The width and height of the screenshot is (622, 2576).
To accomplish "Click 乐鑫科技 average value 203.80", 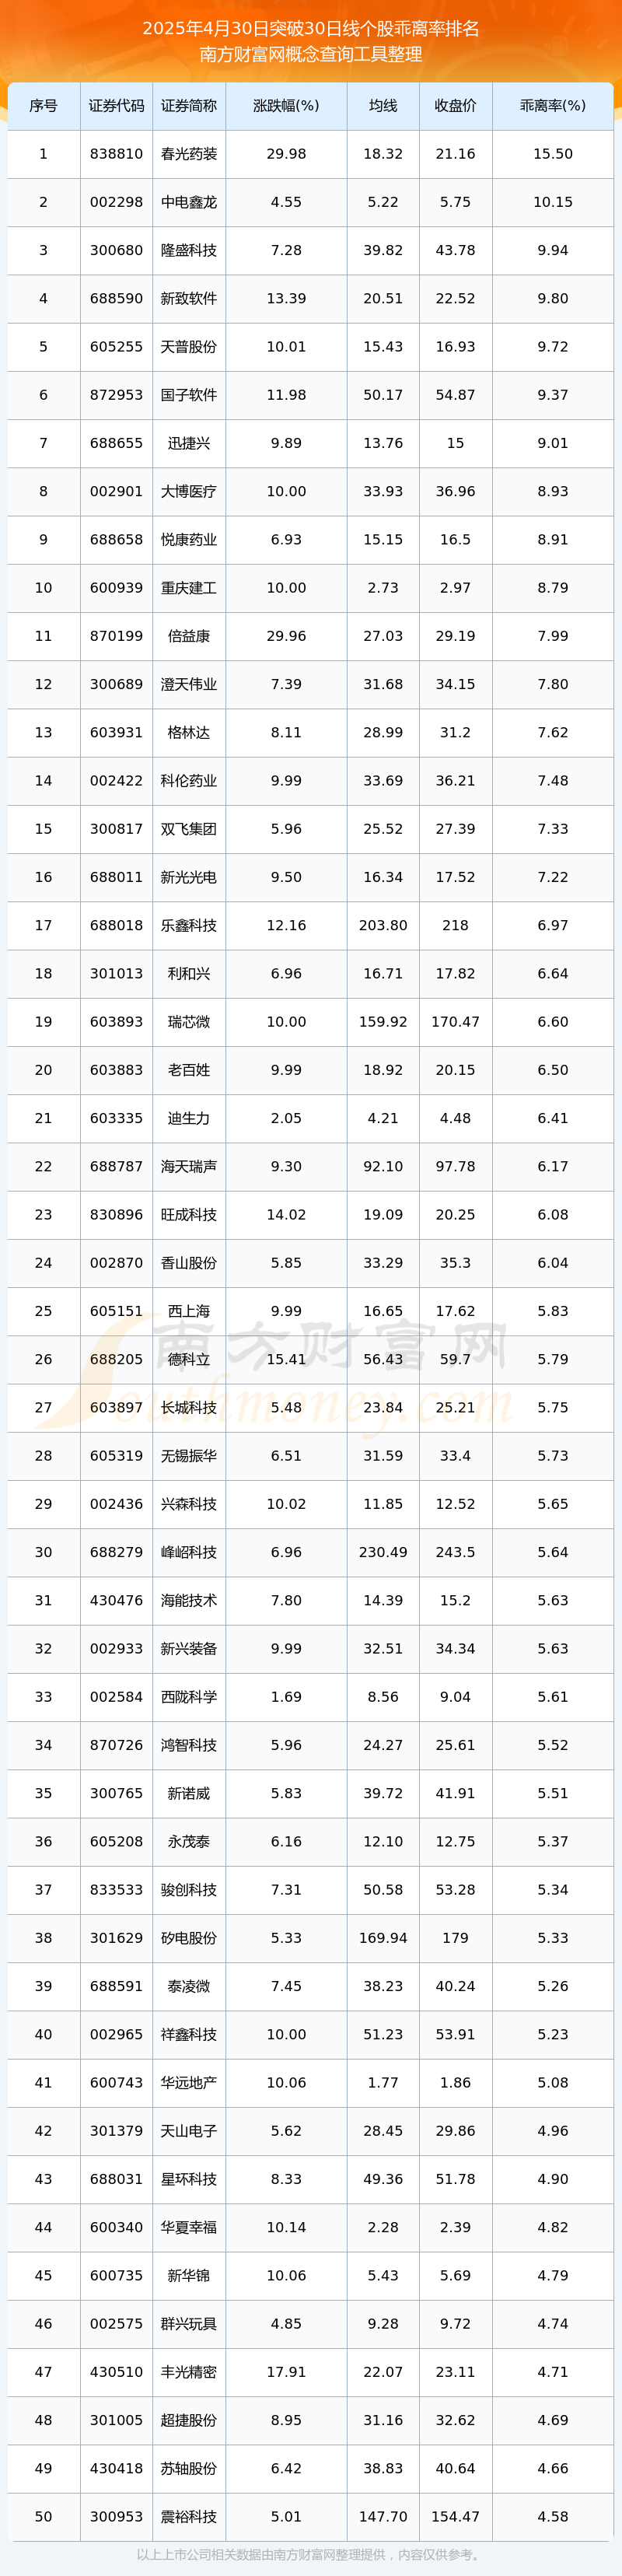I will coord(383,925).
